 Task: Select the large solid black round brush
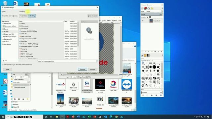click(x=154, y=67)
